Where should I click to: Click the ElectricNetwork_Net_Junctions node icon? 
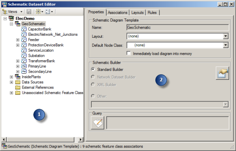click(x=24, y=35)
